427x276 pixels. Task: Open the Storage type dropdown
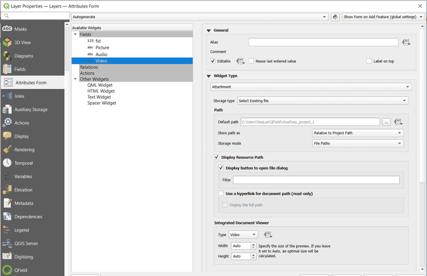tap(322, 101)
